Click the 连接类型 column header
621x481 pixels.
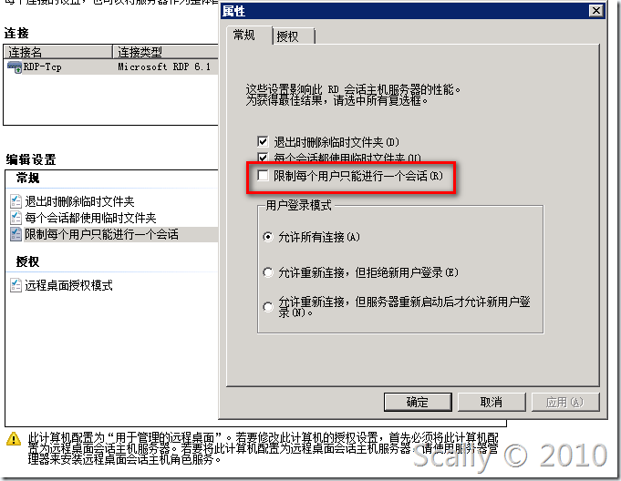tap(166, 52)
